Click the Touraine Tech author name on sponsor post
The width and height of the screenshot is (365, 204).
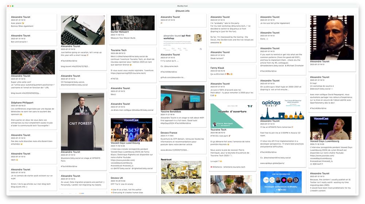click(x=119, y=50)
